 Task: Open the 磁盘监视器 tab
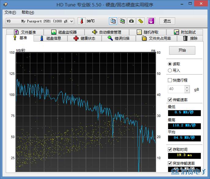pyautogui.click(x=64, y=32)
